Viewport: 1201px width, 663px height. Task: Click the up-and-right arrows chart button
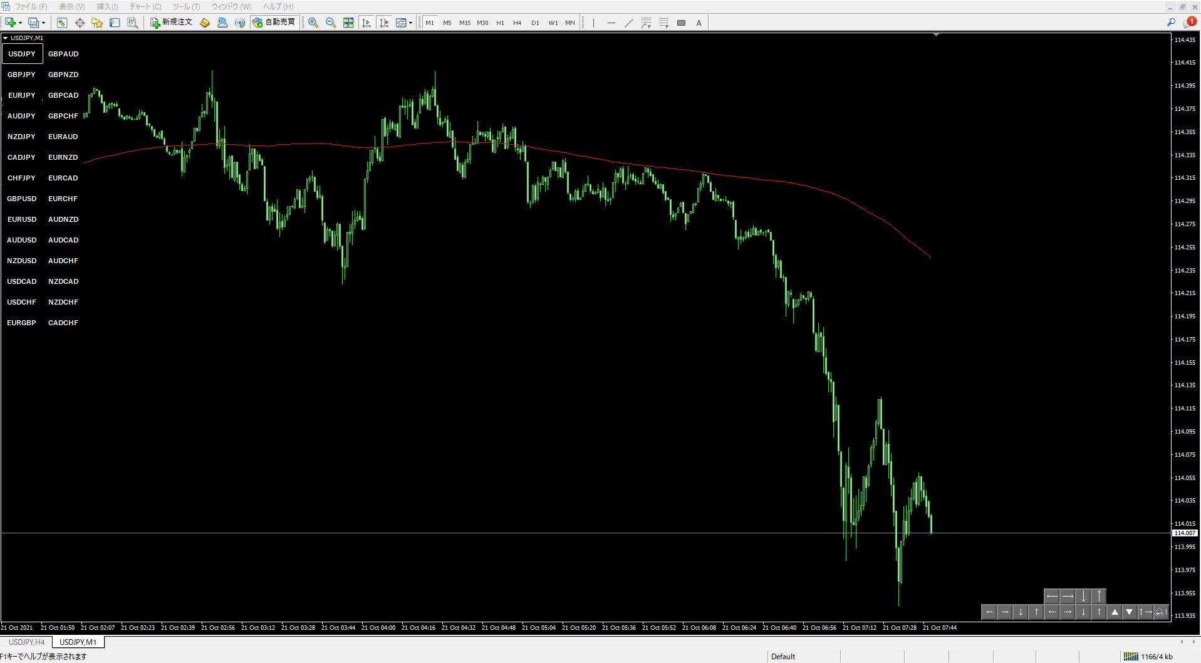coord(1145,612)
